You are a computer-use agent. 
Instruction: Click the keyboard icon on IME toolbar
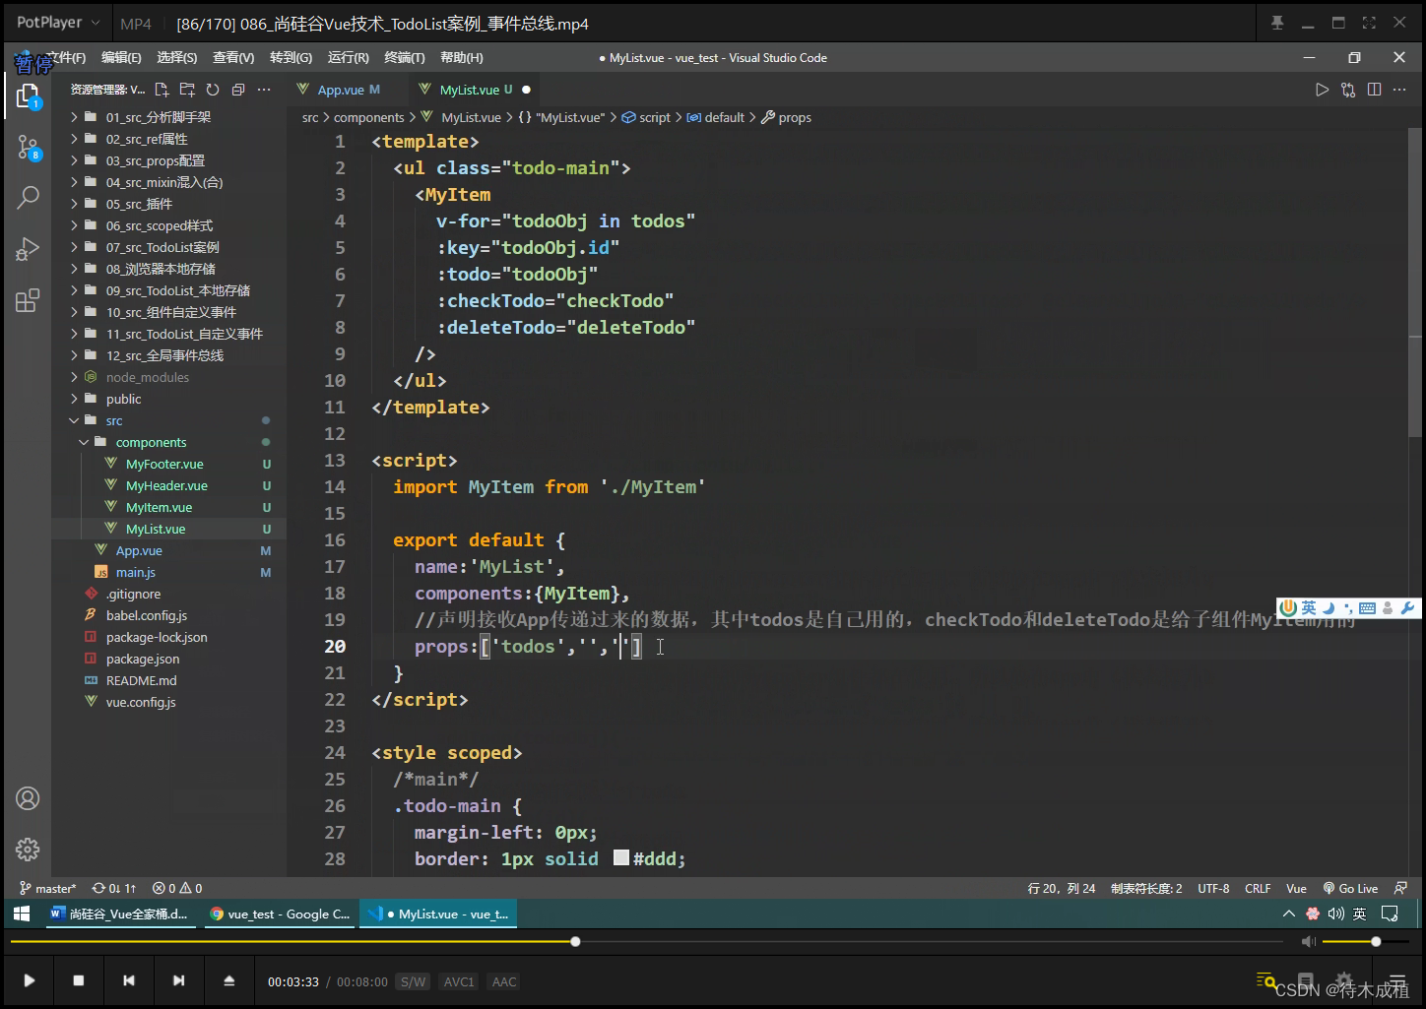[1367, 608]
